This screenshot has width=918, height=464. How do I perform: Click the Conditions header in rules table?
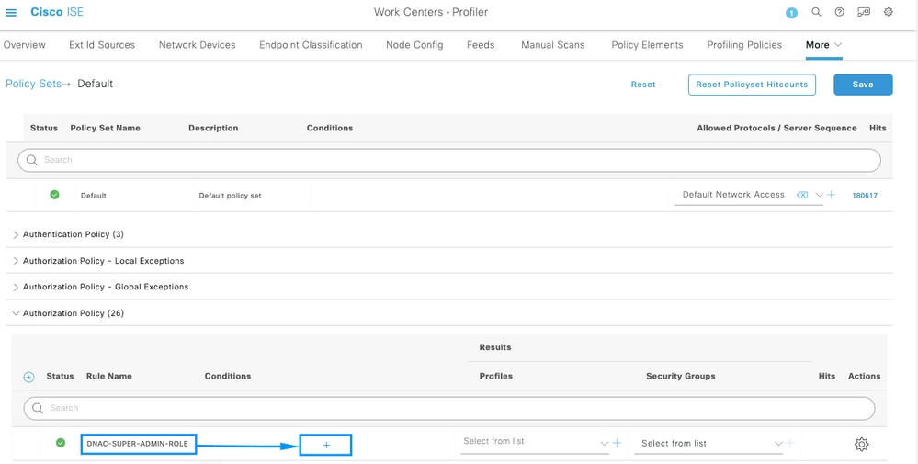[228, 376]
